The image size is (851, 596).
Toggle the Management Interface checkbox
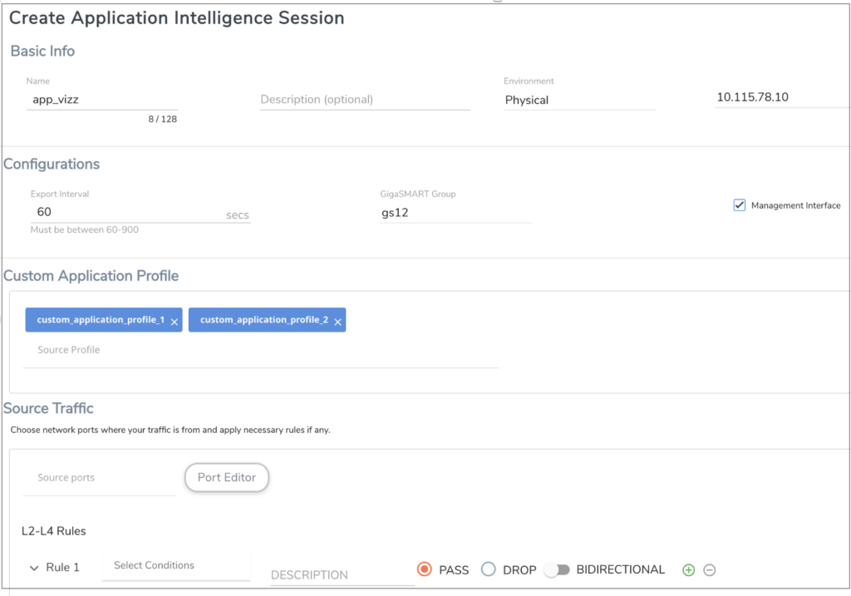tap(739, 205)
